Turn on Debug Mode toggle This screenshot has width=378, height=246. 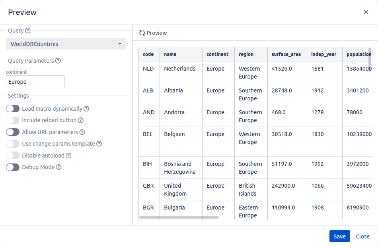point(13,167)
